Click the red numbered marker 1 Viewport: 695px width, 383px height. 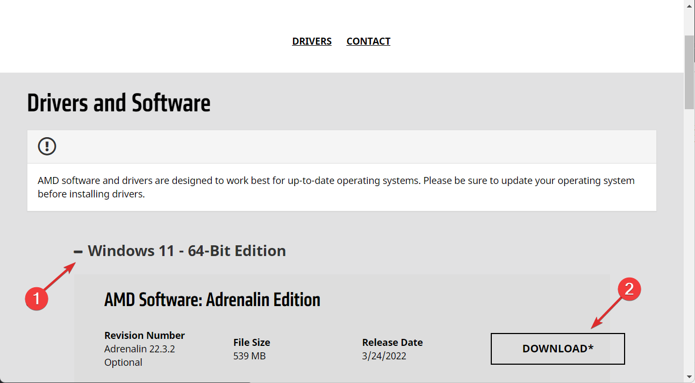[x=36, y=299]
